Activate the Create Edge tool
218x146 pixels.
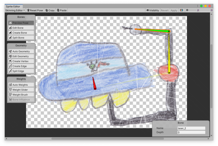(21, 66)
